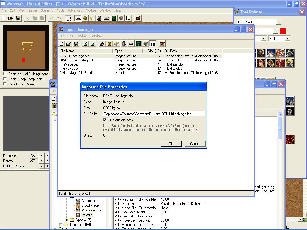This screenshot has width=307, height=230.
Task: Click the Redo arrow in main toolbar
Action: (59, 18)
